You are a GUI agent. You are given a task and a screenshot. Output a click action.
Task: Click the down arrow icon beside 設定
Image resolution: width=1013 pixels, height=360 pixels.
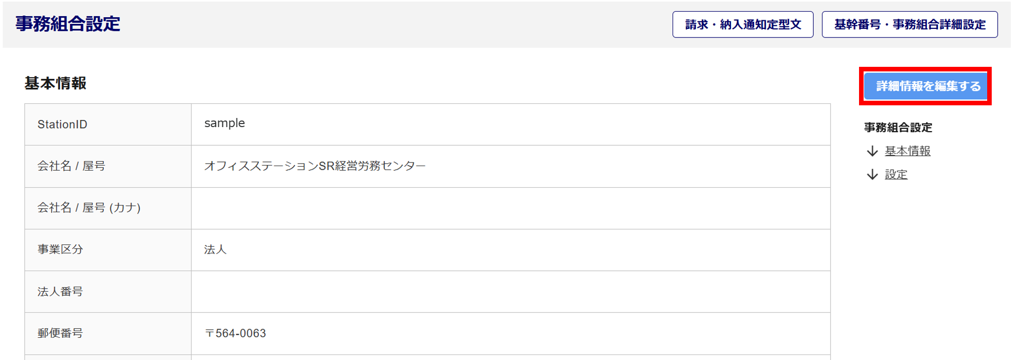click(872, 175)
